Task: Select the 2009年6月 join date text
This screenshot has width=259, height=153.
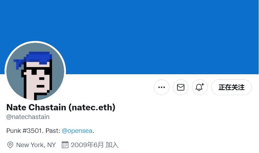Action: click(87, 145)
